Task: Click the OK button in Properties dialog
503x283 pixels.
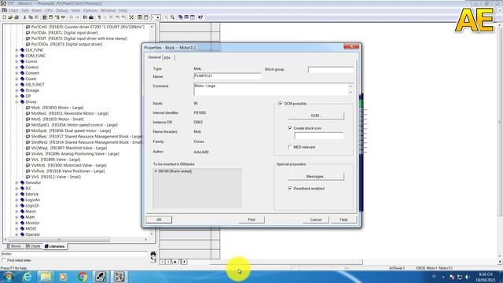Action: click(x=159, y=220)
